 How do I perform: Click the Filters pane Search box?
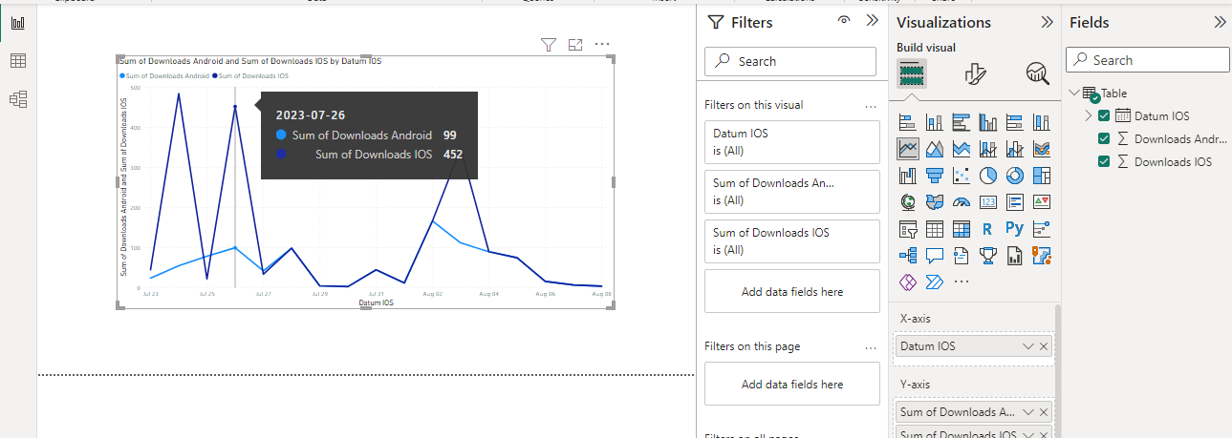(790, 61)
